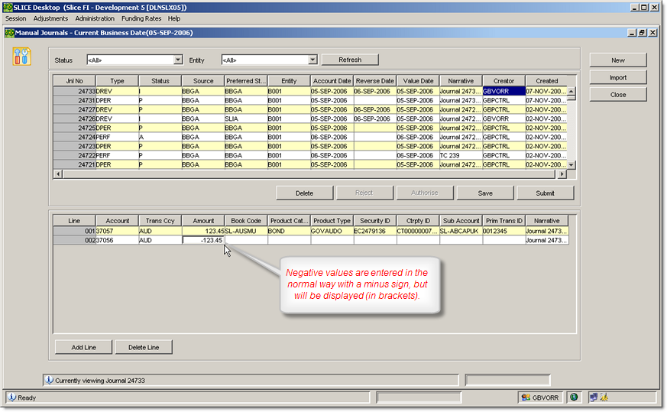
Task: Click the Submit button
Action: pos(545,193)
